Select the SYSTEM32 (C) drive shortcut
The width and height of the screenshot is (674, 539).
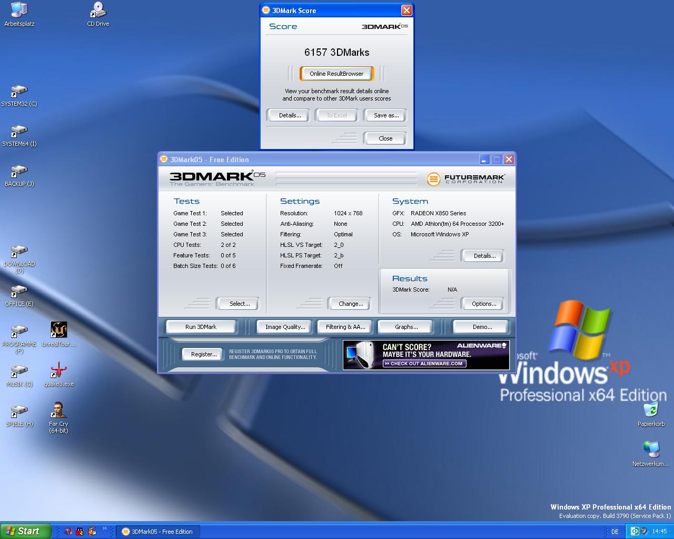click(19, 96)
